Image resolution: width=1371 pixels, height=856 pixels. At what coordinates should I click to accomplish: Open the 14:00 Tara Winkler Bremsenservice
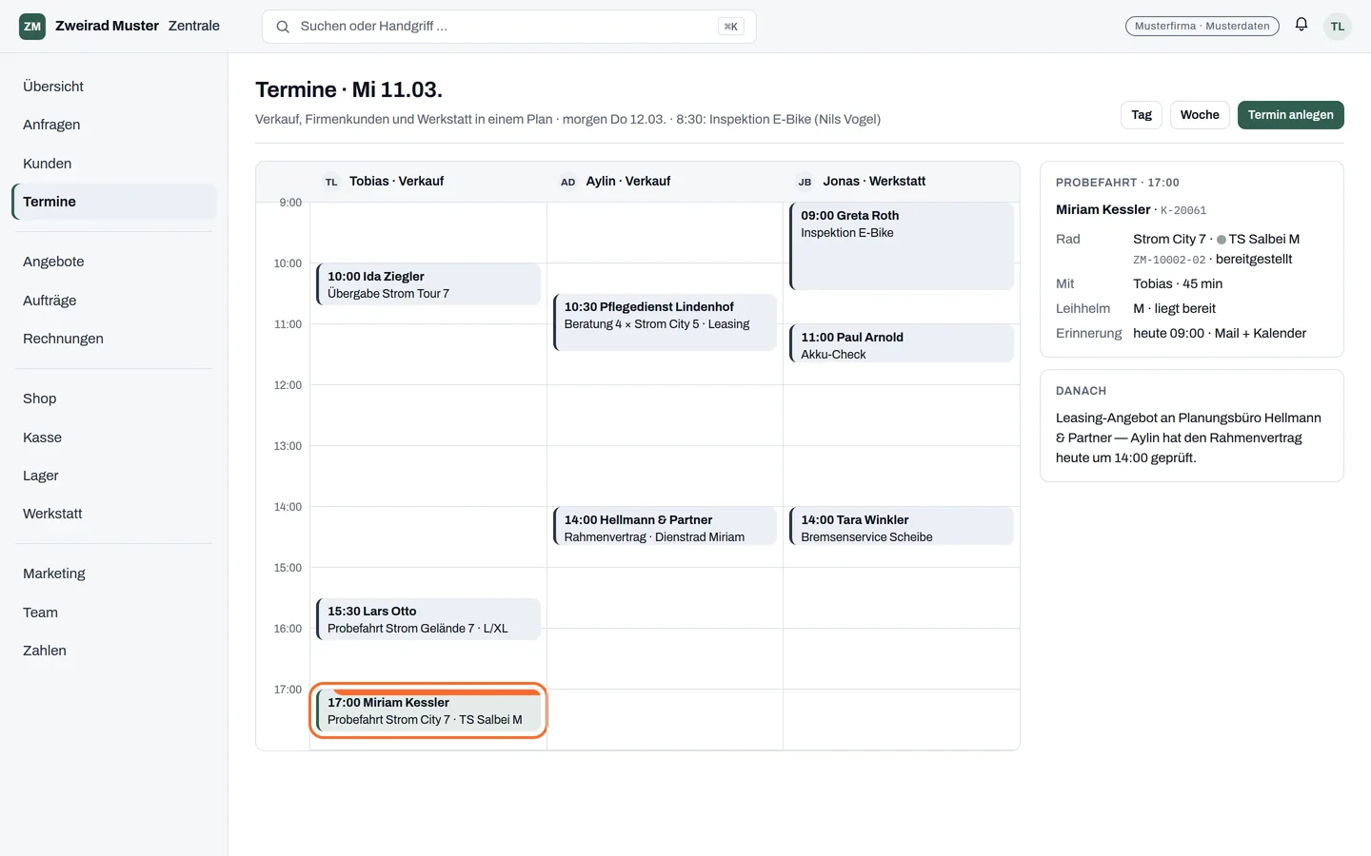click(x=902, y=526)
